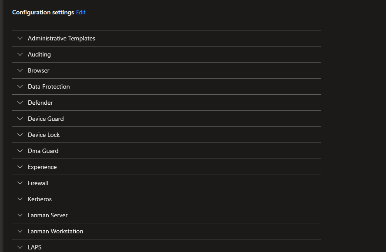The width and height of the screenshot is (386, 252).
Task: Expand the Dma Guard section
Action: coord(43,151)
